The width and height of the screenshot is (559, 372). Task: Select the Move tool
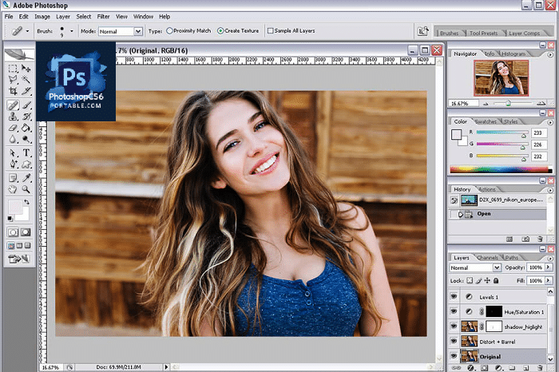[x=26, y=68]
